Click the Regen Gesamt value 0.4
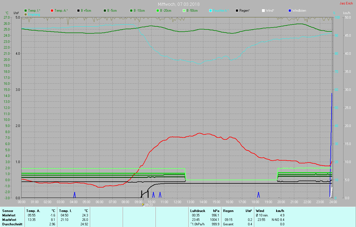356x227 pixels. pos(250,224)
